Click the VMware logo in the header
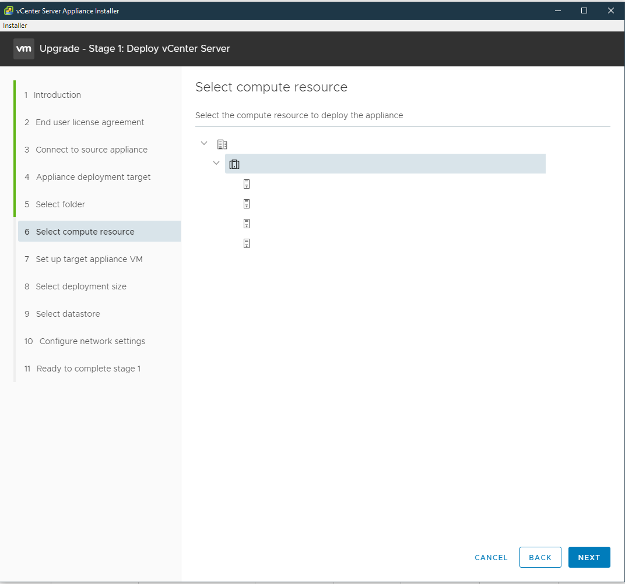This screenshot has height=584, width=625. (x=23, y=49)
